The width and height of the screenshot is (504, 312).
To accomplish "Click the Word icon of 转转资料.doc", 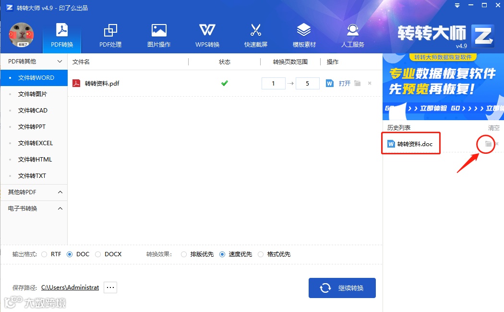I will point(391,144).
